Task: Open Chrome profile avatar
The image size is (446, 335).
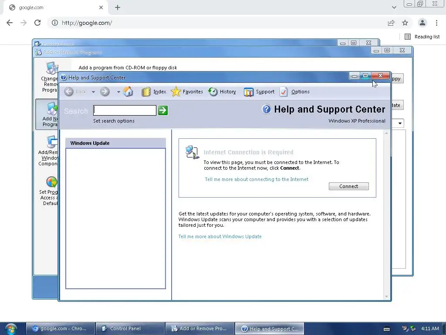Action: 422,23
